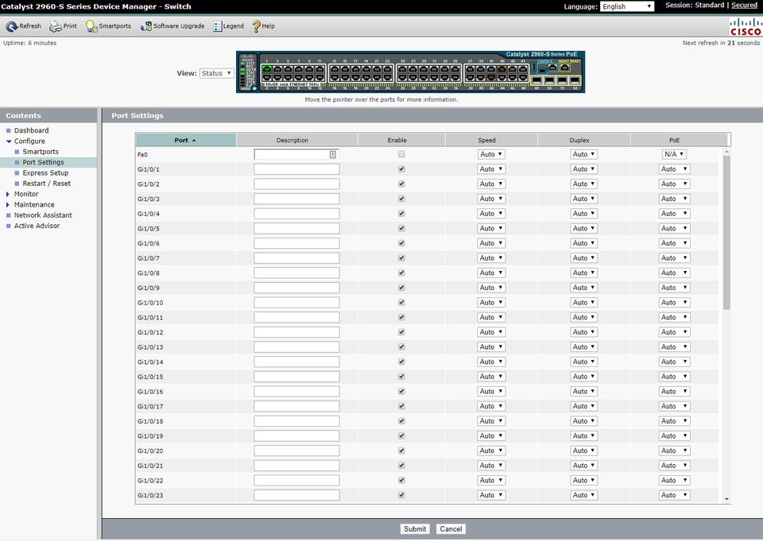Expand the Monitor tree node
The image size is (763, 542).
click(x=8, y=194)
